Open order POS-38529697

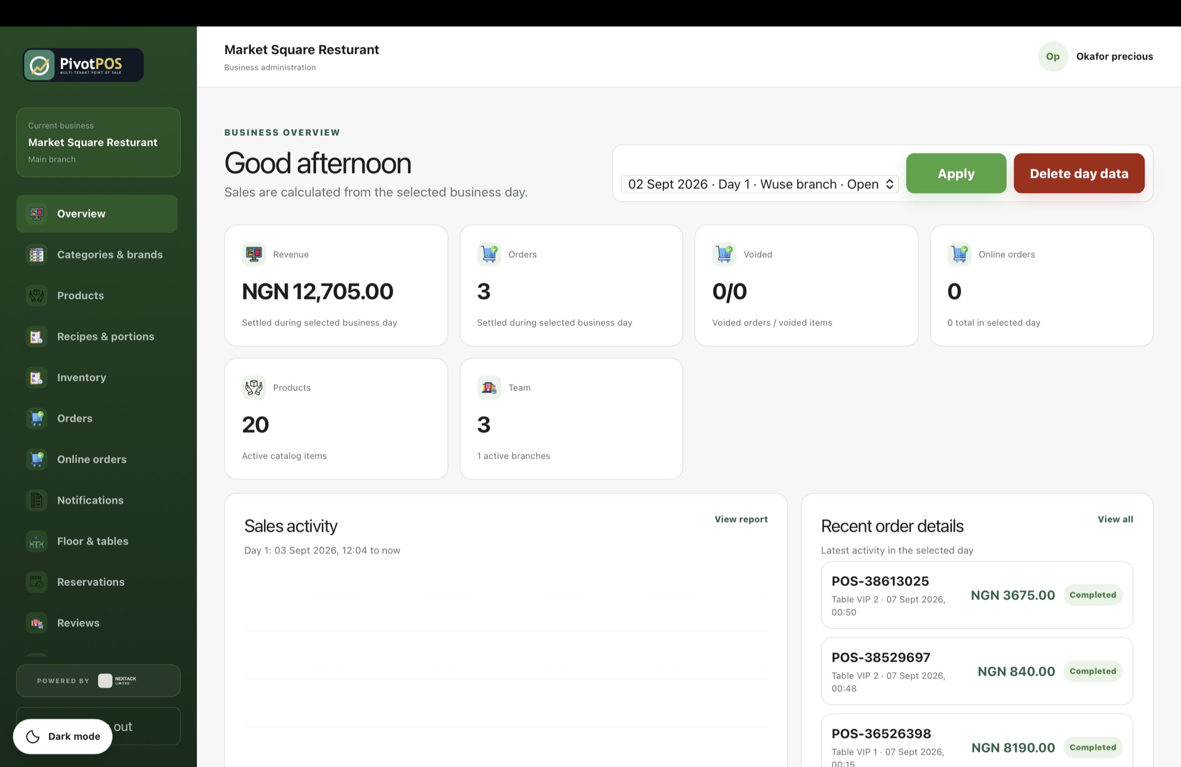click(977, 671)
